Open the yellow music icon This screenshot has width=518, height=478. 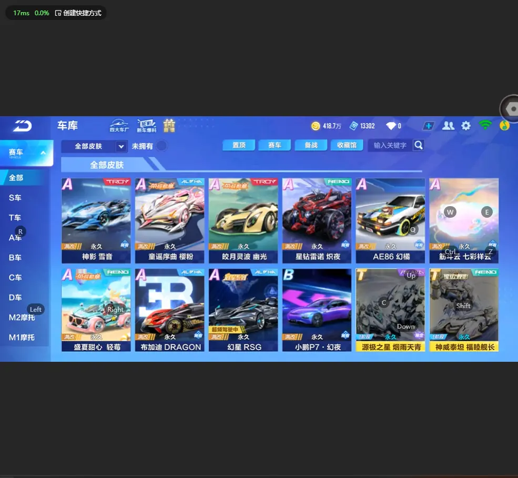coord(504,126)
